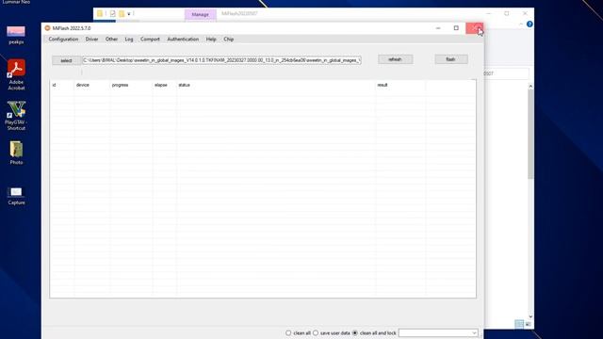Click the flash button
Screen dimensions: 603x339
click(450, 59)
